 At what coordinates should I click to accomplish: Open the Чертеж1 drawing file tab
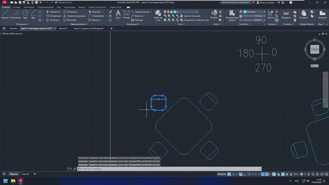click(x=63, y=29)
